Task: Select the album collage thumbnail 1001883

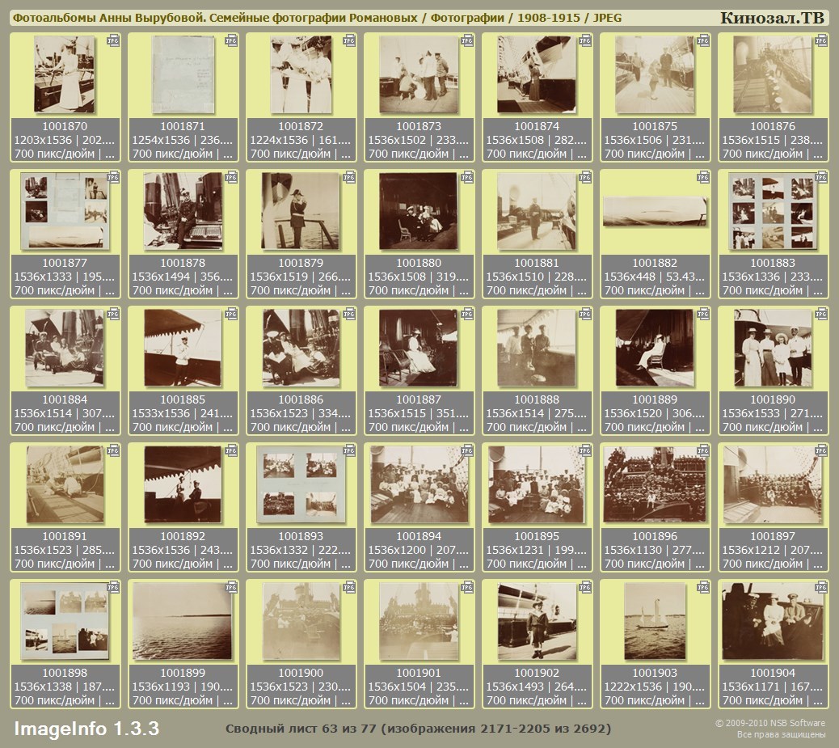Action: pos(772,211)
